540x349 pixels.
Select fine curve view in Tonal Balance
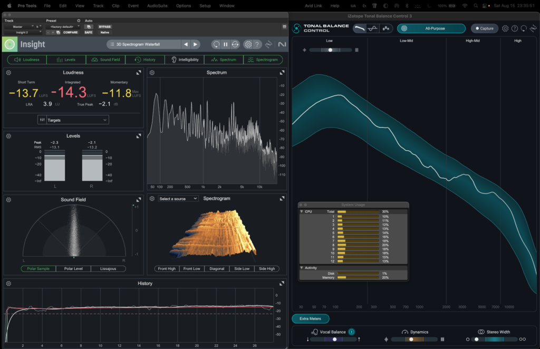pyautogui.click(x=372, y=28)
